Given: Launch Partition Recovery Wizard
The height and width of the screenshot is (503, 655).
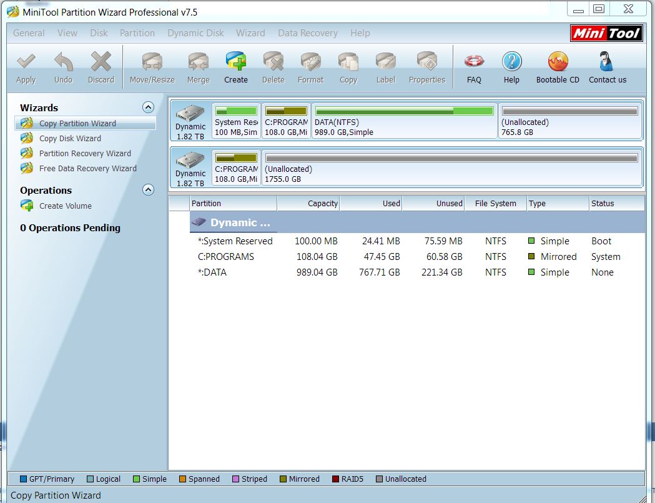Looking at the screenshot, I should pos(85,154).
